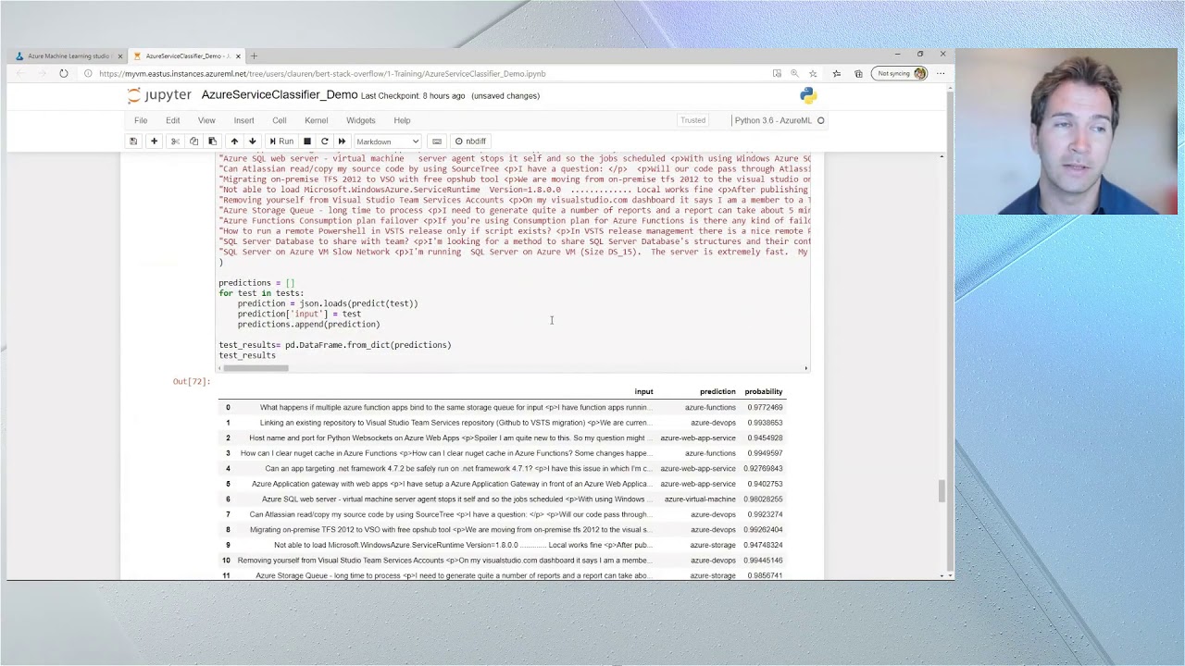Viewport: 1185px width, 666px height.
Task: Restart the kernel icon
Action: coord(324,142)
